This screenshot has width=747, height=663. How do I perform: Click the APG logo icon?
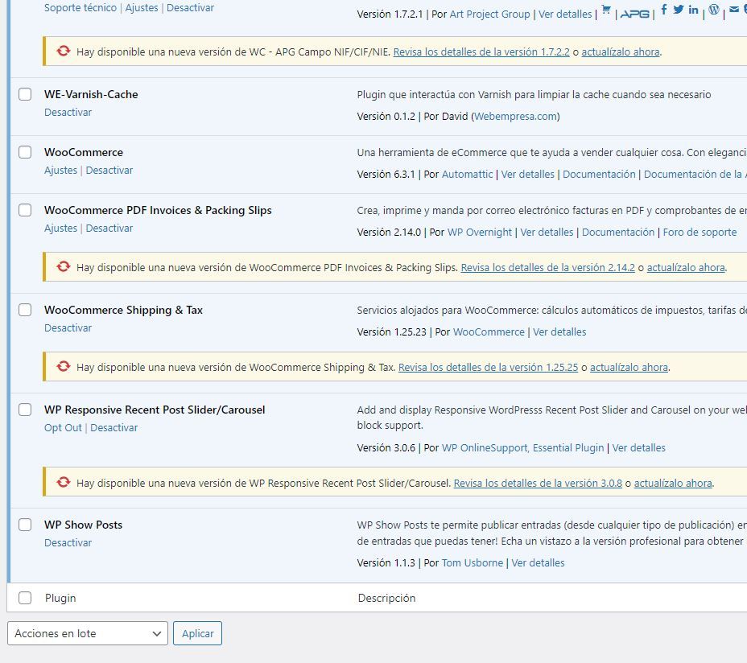(634, 14)
